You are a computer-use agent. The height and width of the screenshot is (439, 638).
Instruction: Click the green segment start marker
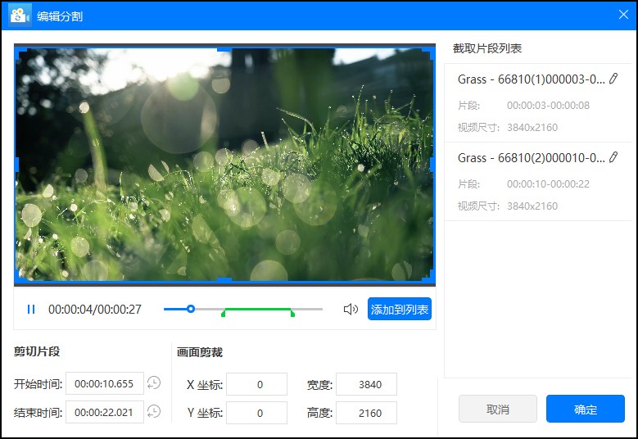point(223,313)
